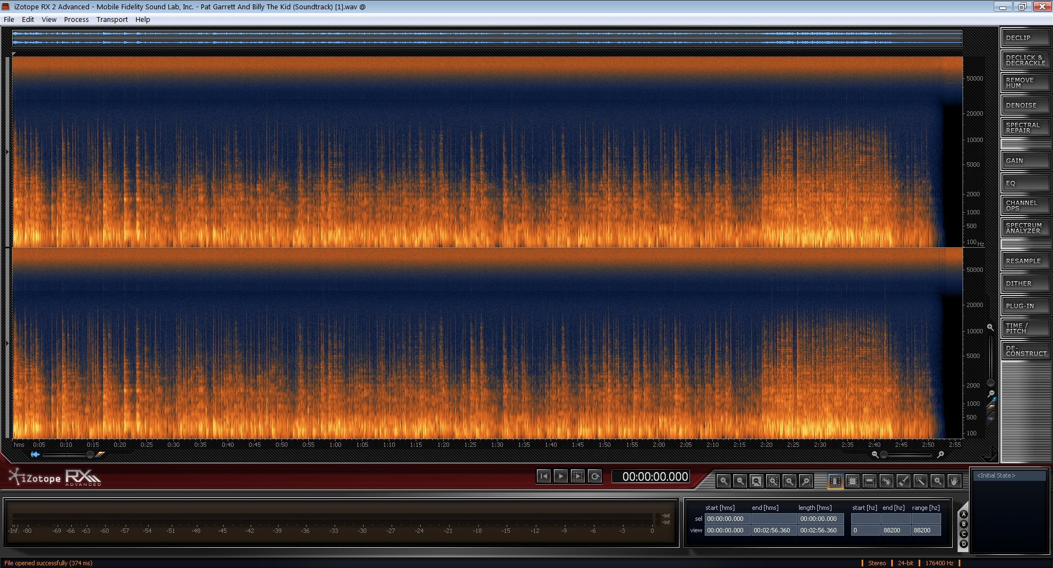Select compare setting D
Image resolution: width=1053 pixels, height=568 pixels.
964,544
